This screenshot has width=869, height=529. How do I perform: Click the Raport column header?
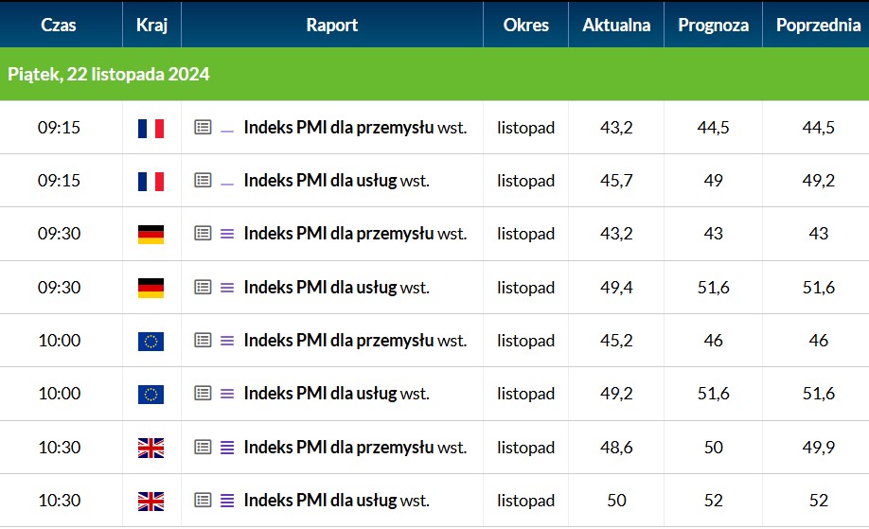point(332,25)
